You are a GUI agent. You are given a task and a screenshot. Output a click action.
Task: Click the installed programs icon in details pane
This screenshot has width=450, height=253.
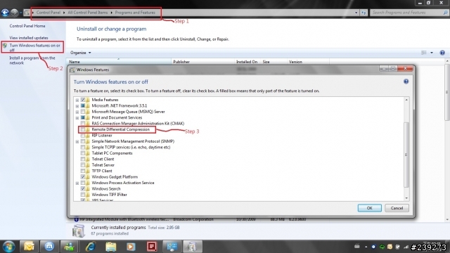coord(78,231)
